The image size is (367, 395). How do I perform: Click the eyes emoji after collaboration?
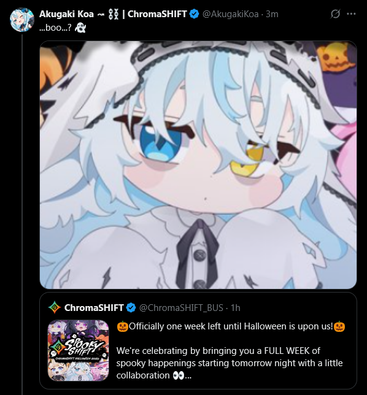click(179, 375)
